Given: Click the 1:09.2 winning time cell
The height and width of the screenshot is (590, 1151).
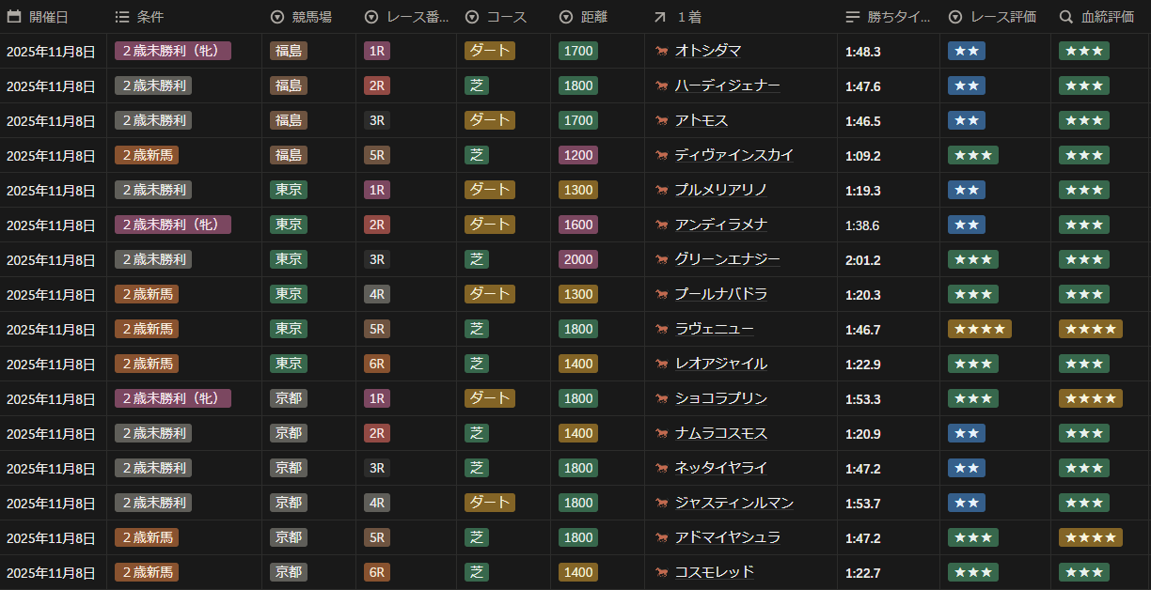Looking at the screenshot, I should coord(863,156).
